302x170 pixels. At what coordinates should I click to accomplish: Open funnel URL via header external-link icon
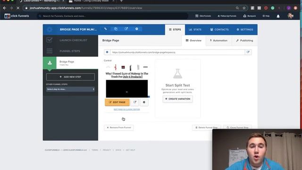pyautogui.click(x=126, y=29)
